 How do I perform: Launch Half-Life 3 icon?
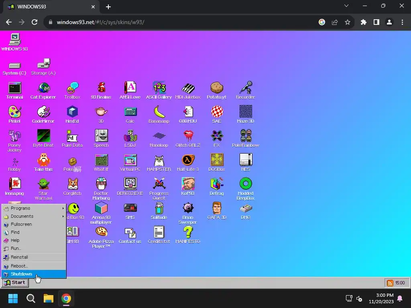click(x=188, y=163)
